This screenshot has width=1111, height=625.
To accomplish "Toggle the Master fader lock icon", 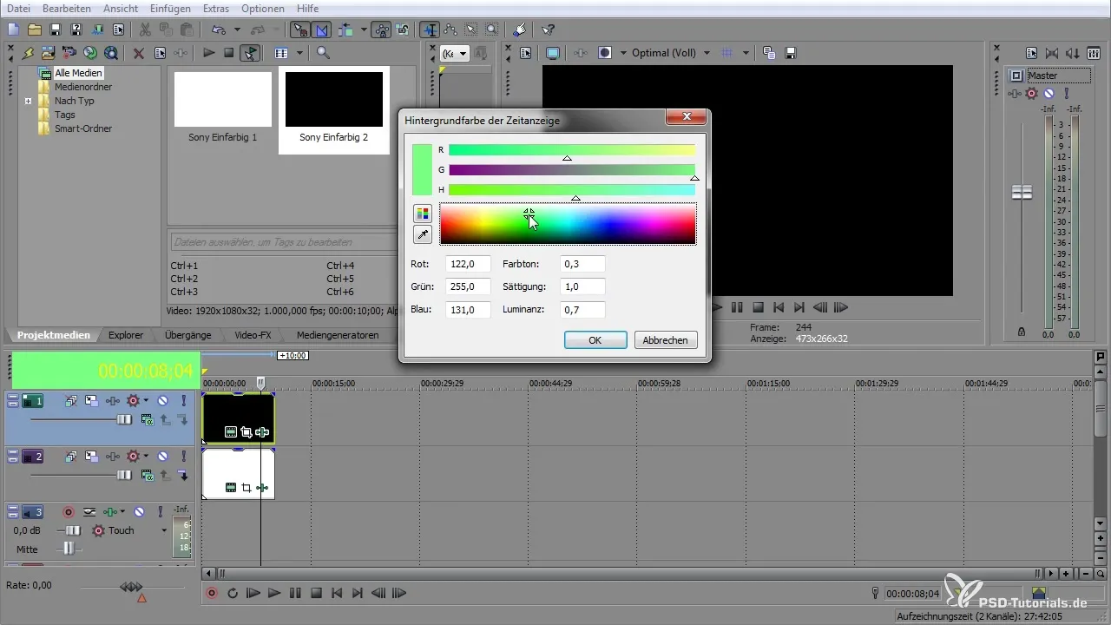I will 1021,331.
